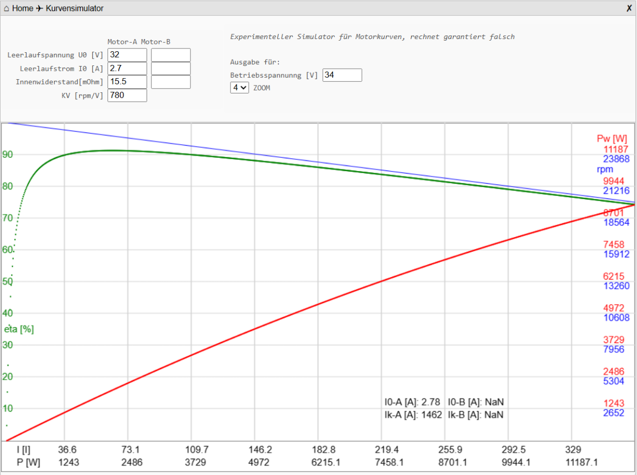Image resolution: width=637 pixels, height=475 pixels.
Task: Focus the Motor-A Leerlaufstrom I0 field with 2.7
Action: 127,68
